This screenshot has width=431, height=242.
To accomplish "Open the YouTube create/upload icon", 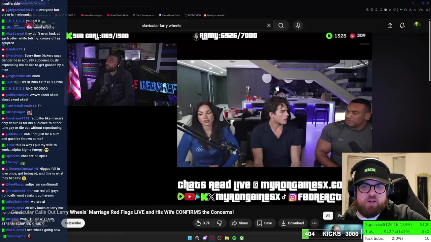I will (390, 26).
